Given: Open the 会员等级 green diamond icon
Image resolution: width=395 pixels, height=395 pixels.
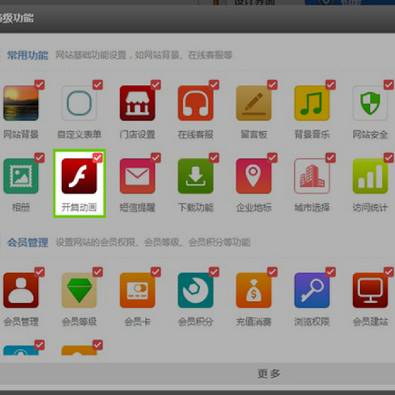Looking at the screenshot, I should 79,290.
